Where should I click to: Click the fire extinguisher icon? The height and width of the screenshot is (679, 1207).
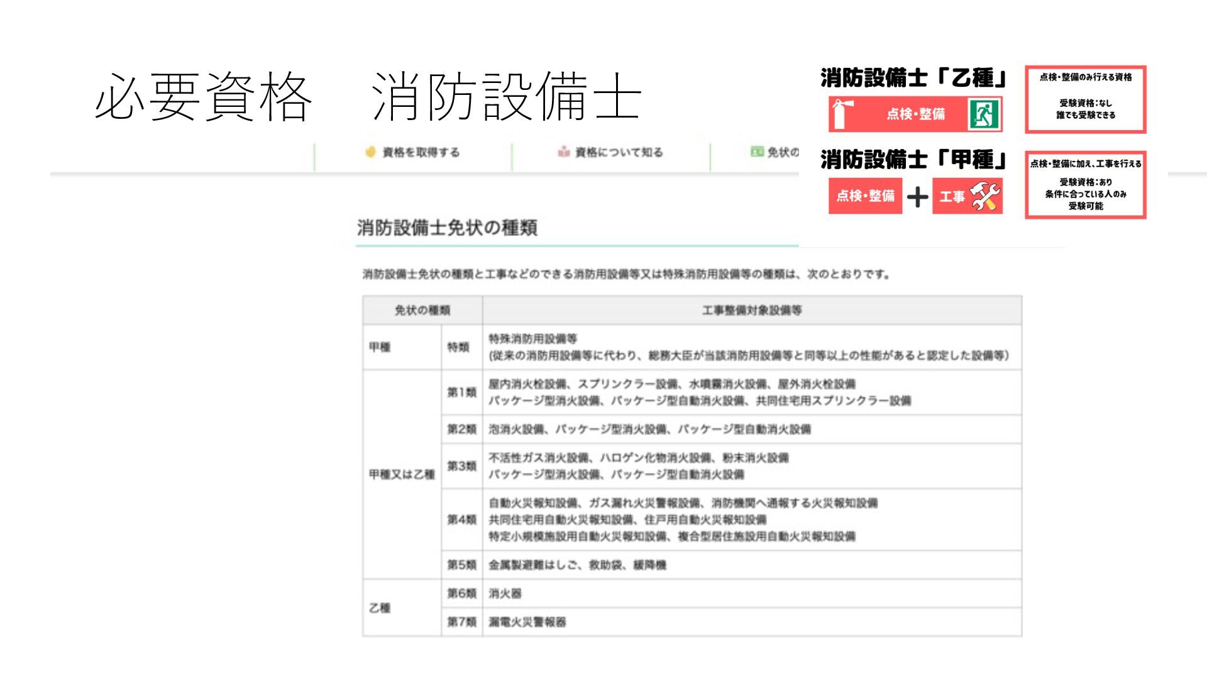click(839, 114)
